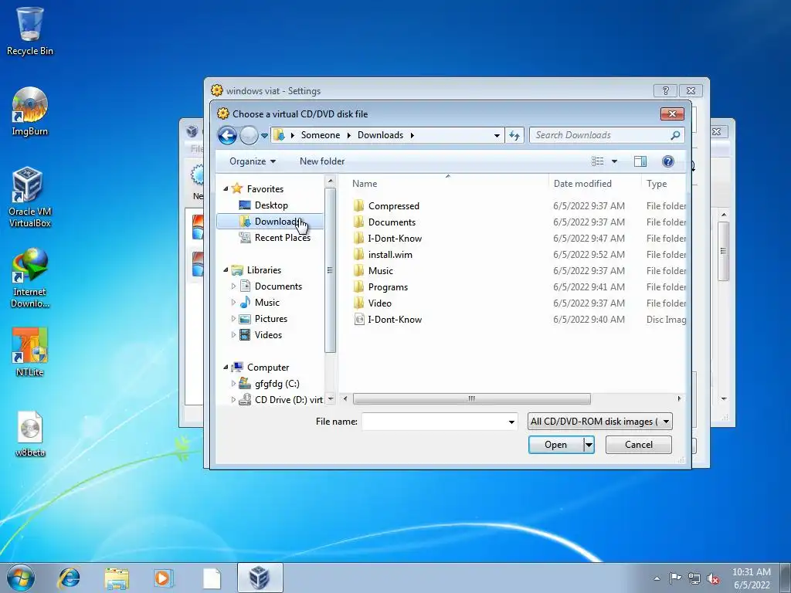The height and width of the screenshot is (593, 791).
Task: Select the Compressed folder
Action: 393,205
